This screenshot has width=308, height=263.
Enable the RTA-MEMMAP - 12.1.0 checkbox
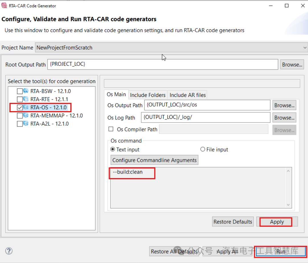20,116
